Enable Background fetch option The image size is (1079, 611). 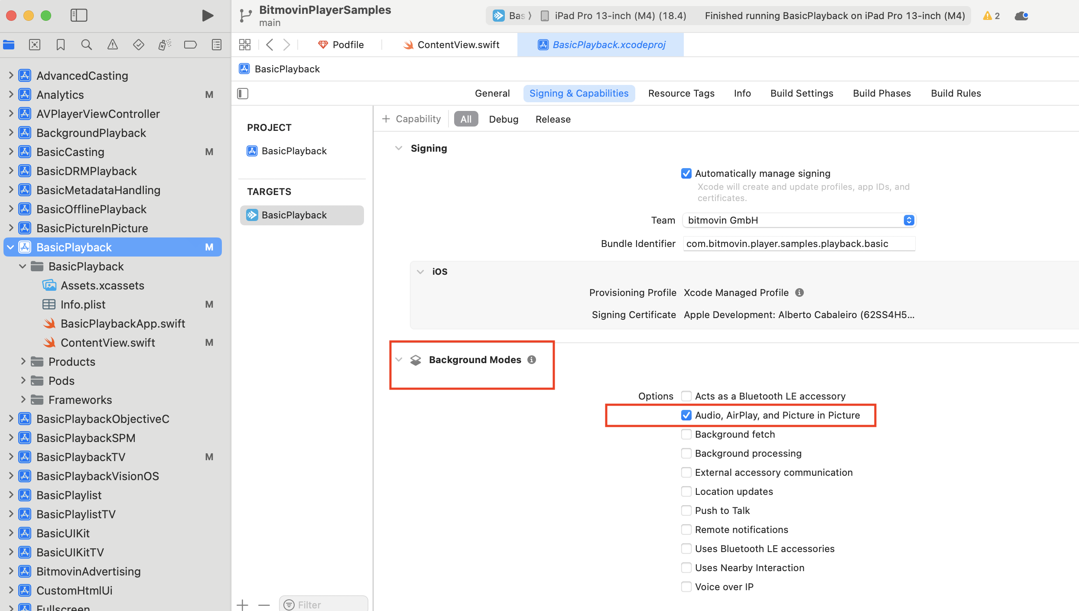coord(686,434)
